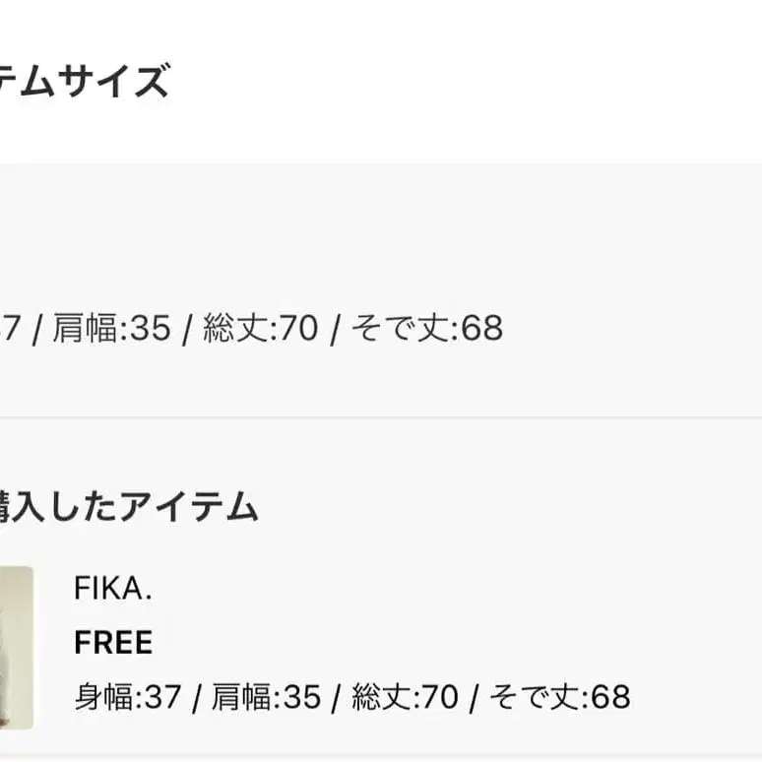Viewport: 762px width, 762px height.
Task: Click blank space right of the FIKA. name
Action: (443, 589)
